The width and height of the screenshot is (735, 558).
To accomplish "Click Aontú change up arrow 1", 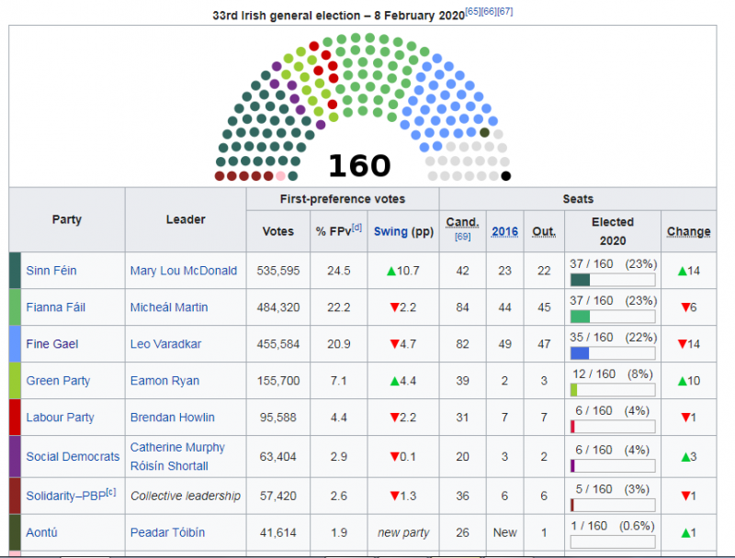I will pos(685,532).
